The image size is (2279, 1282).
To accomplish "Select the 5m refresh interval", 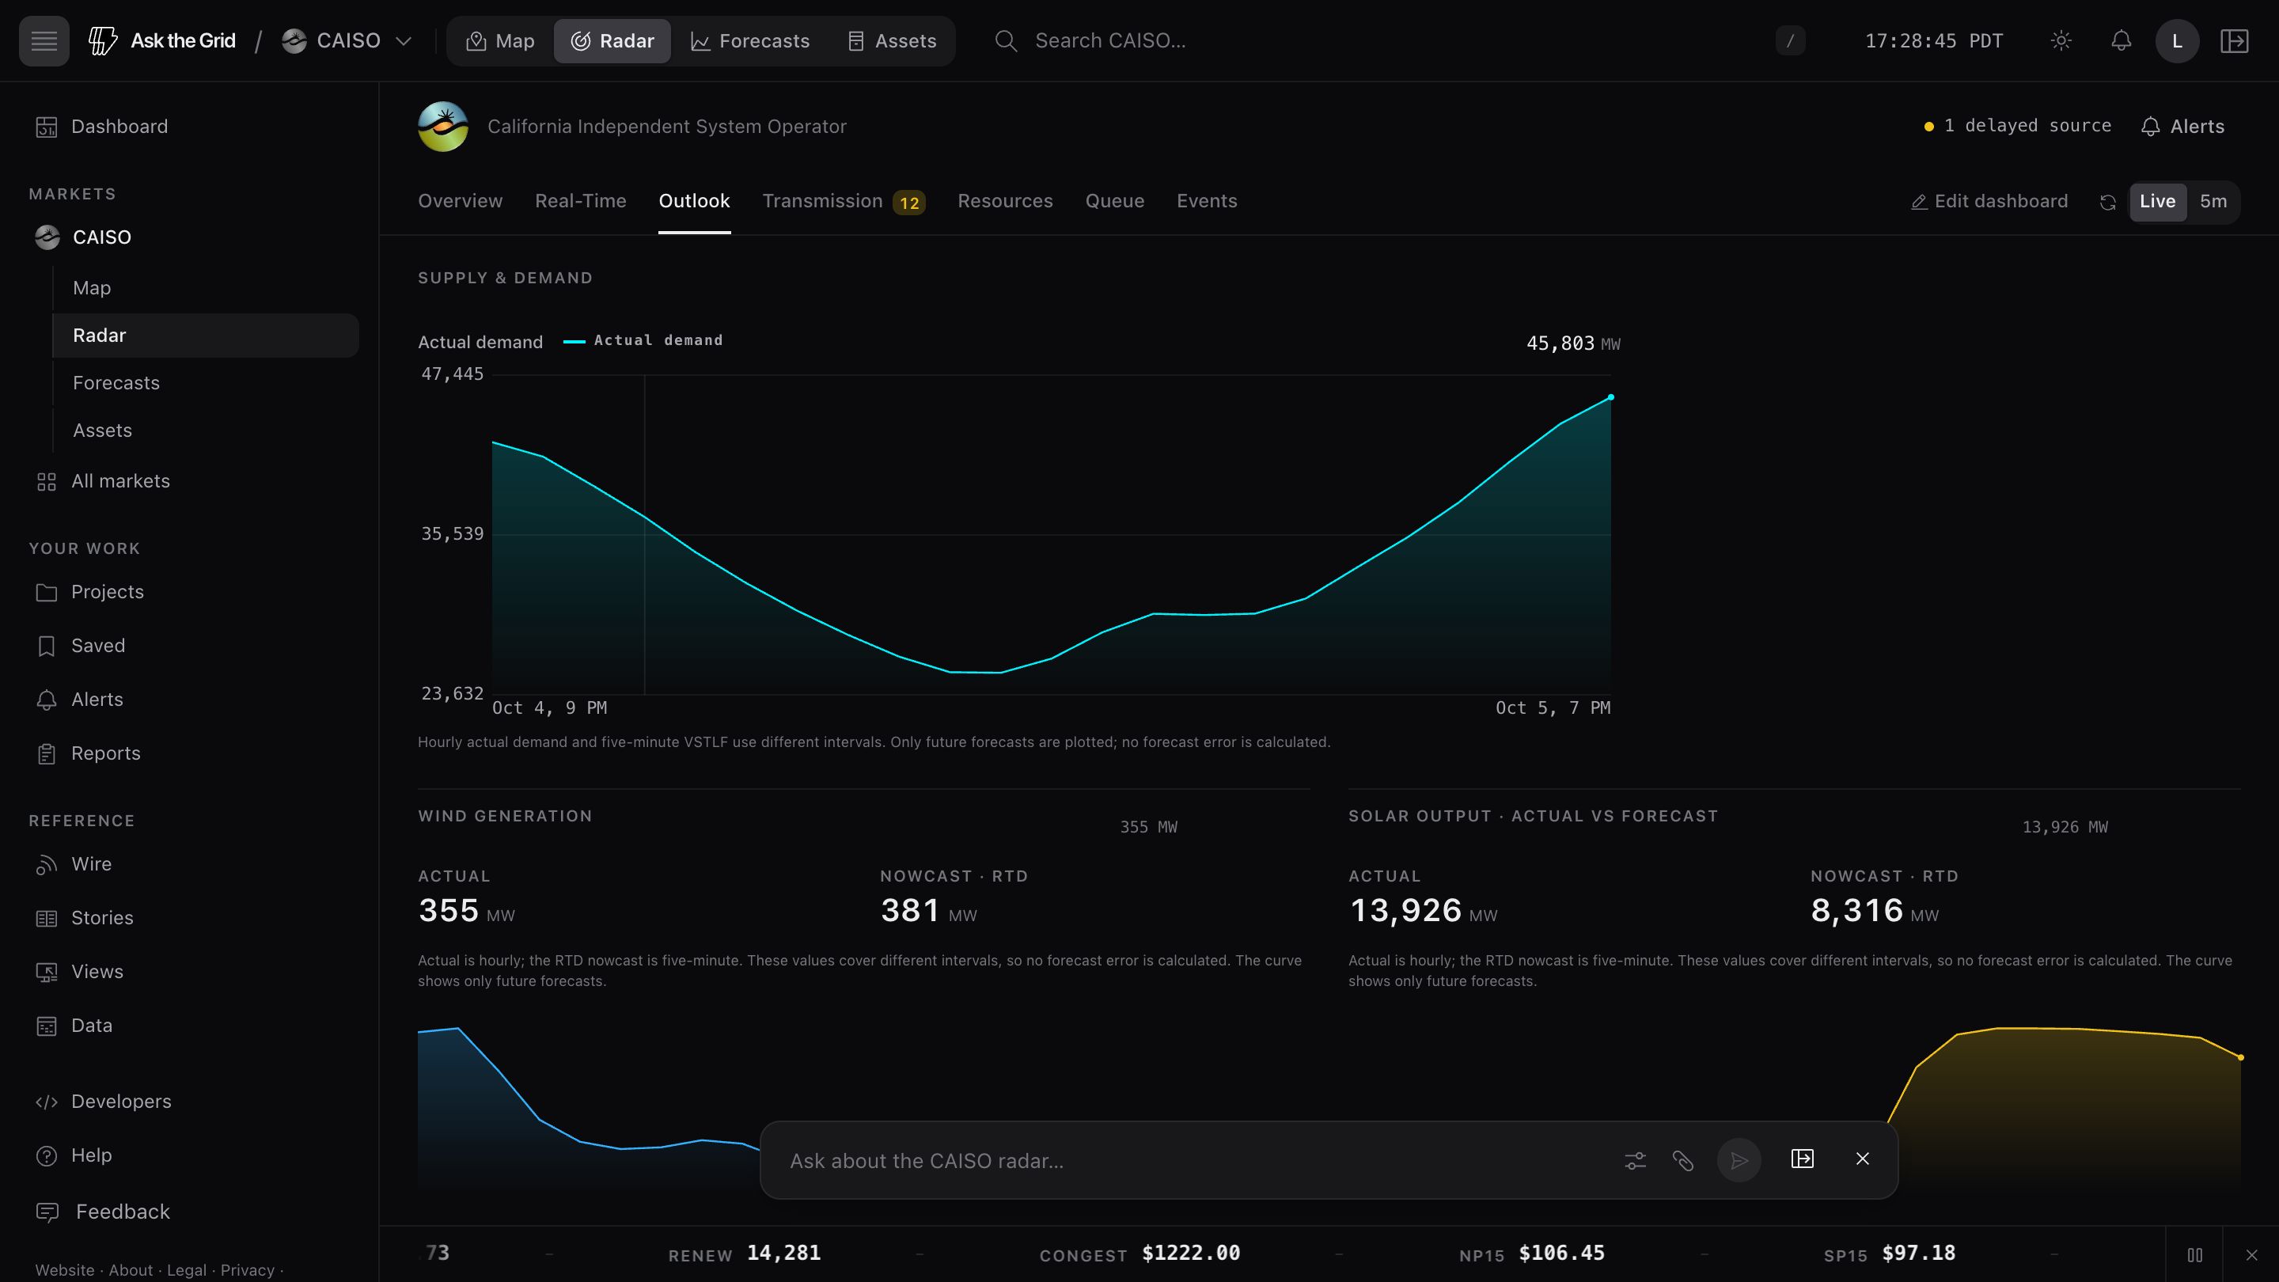I will click(x=2213, y=202).
